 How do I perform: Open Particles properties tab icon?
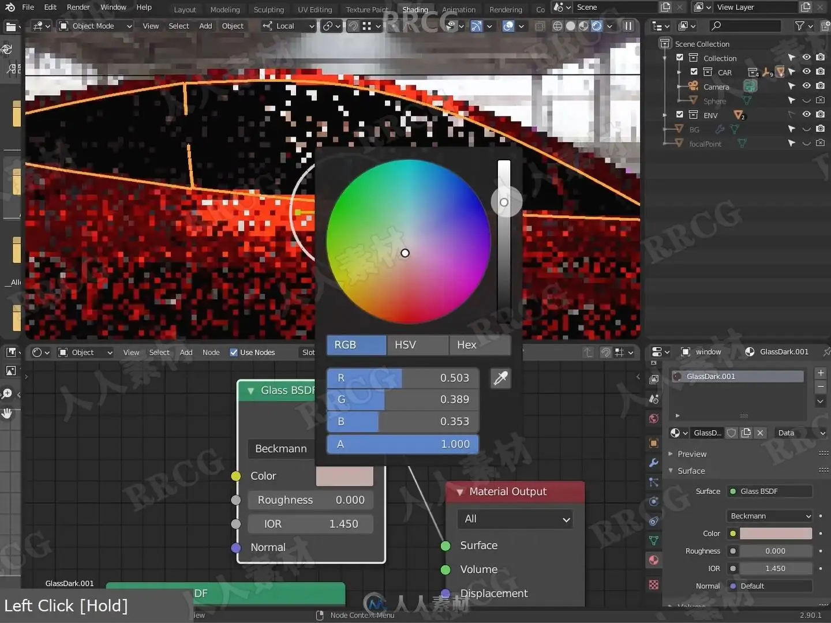tap(654, 482)
